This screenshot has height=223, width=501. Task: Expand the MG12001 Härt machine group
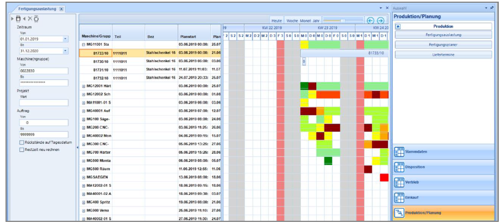pos(83,86)
